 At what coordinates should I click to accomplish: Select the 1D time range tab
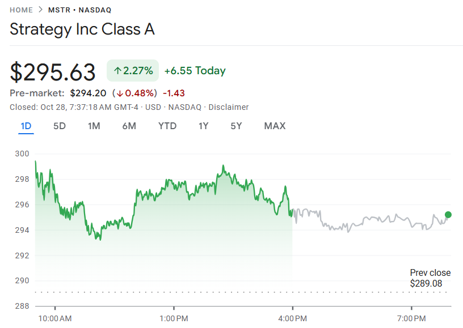[x=26, y=126]
